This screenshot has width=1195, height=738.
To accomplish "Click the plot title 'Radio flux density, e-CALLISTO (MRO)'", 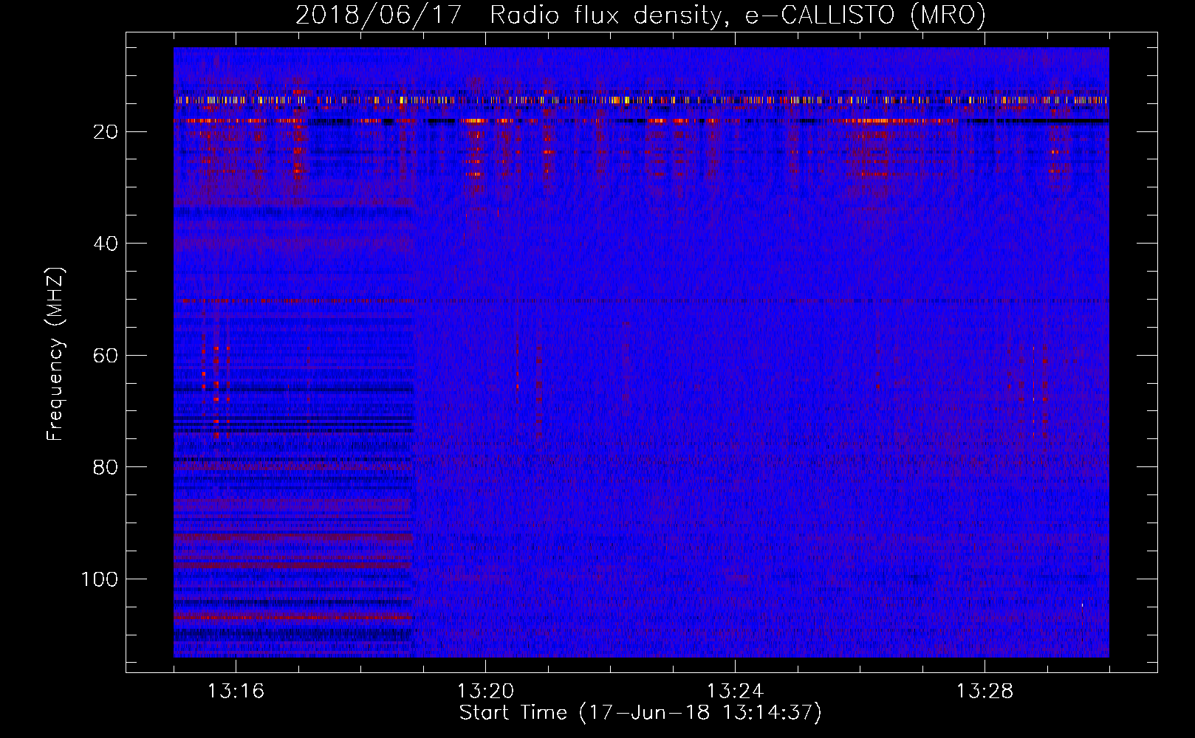I will [x=738, y=15].
